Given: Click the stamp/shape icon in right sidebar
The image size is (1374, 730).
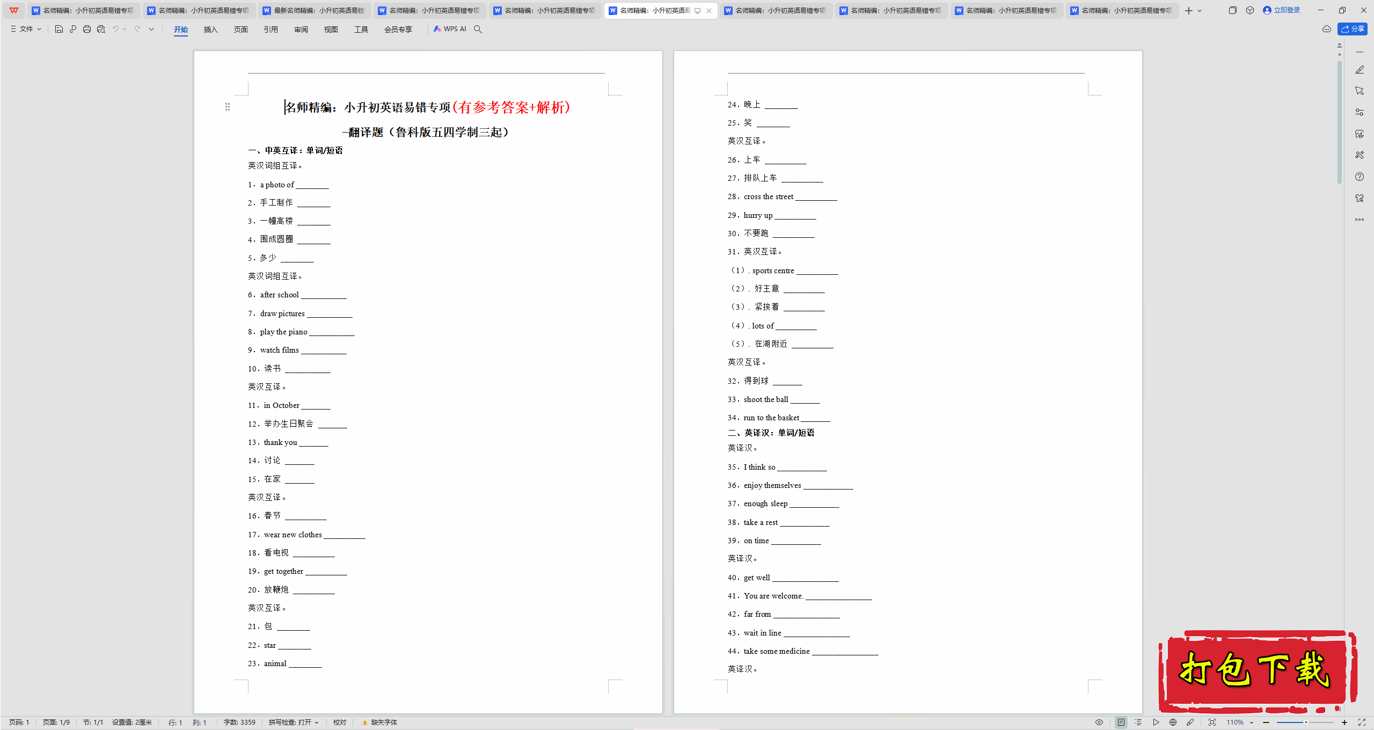Looking at the screenshot, I should 1360,134.
